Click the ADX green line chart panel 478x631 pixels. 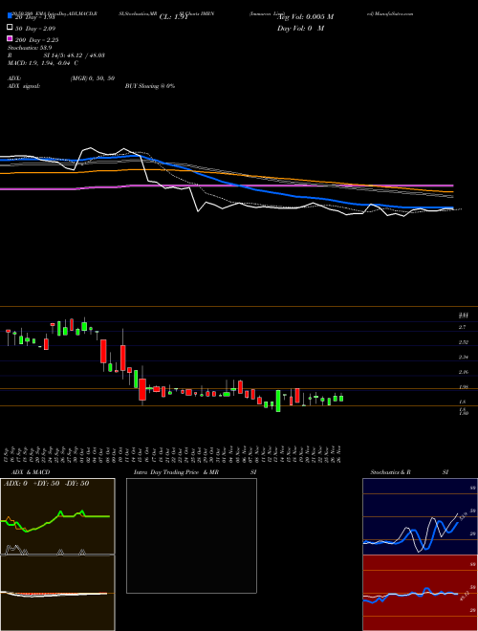click(x=57, y=516)
